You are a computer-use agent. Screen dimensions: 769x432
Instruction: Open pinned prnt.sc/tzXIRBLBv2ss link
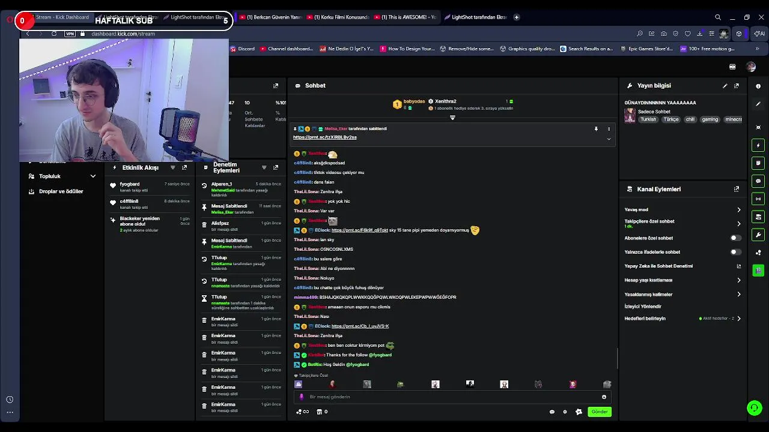coord(324,137)
